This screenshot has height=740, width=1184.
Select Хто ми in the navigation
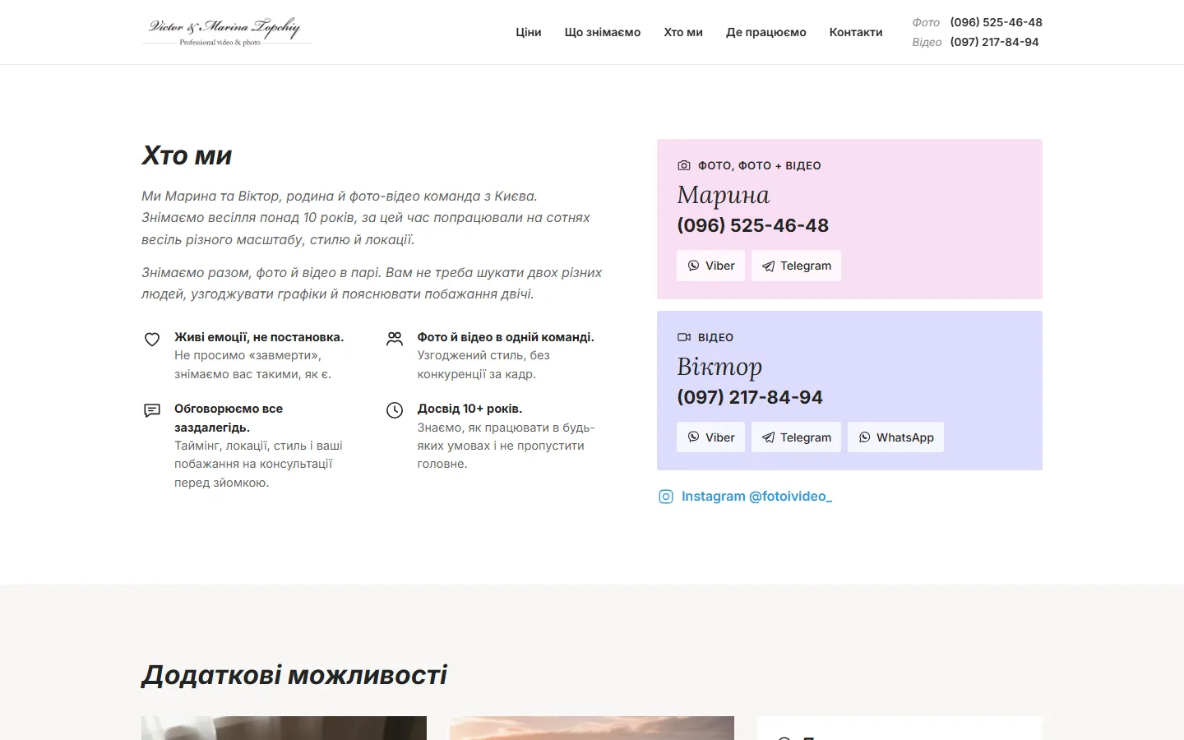coord(683,32)
